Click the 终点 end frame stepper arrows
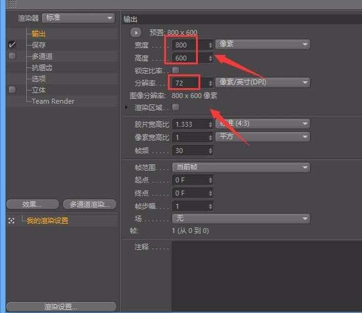 [x=210, y=193]
